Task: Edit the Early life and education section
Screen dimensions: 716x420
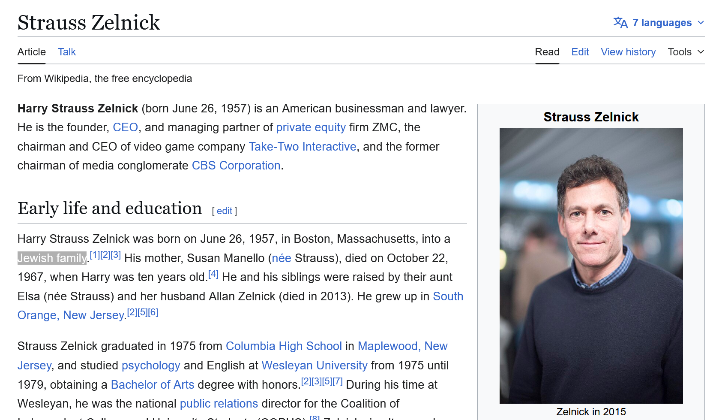Action: [225, 211]
